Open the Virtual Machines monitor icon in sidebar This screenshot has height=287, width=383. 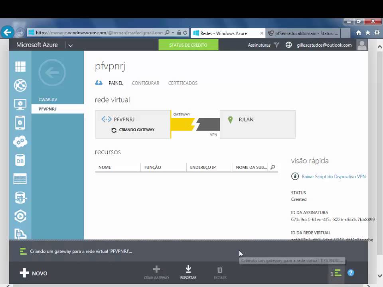(20, 104)
